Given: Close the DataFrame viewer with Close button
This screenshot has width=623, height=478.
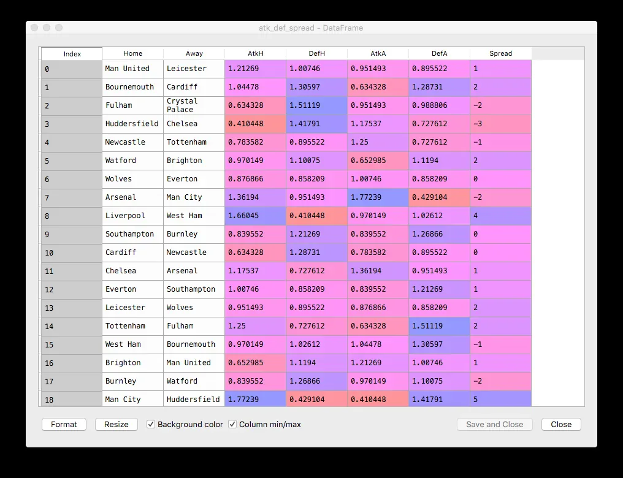Looking at the screenshot, I should (x=561, y=425).
